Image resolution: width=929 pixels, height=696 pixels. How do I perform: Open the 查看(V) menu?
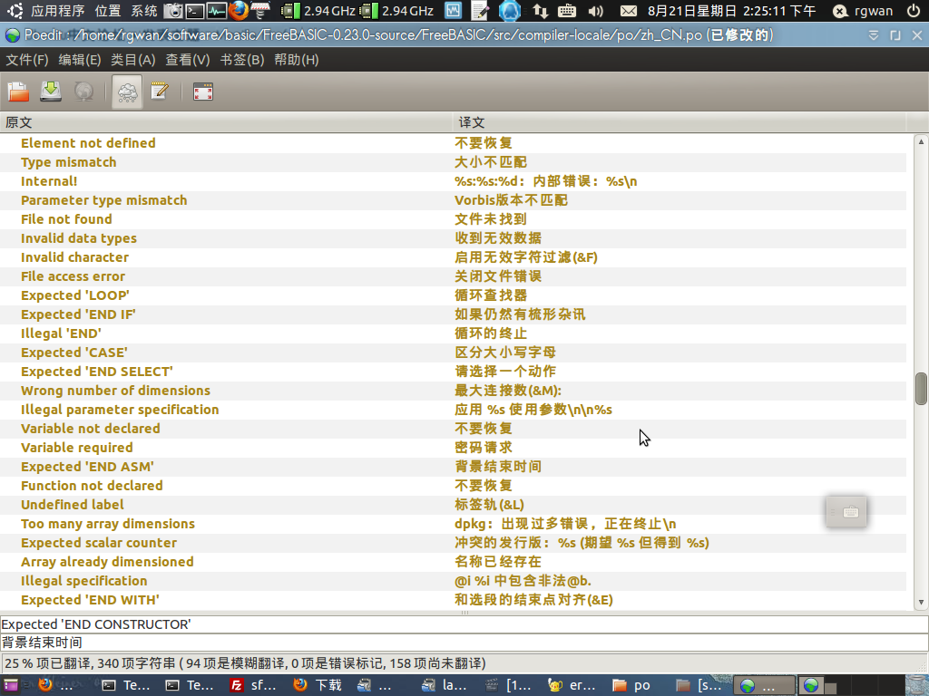pos(187,60)
